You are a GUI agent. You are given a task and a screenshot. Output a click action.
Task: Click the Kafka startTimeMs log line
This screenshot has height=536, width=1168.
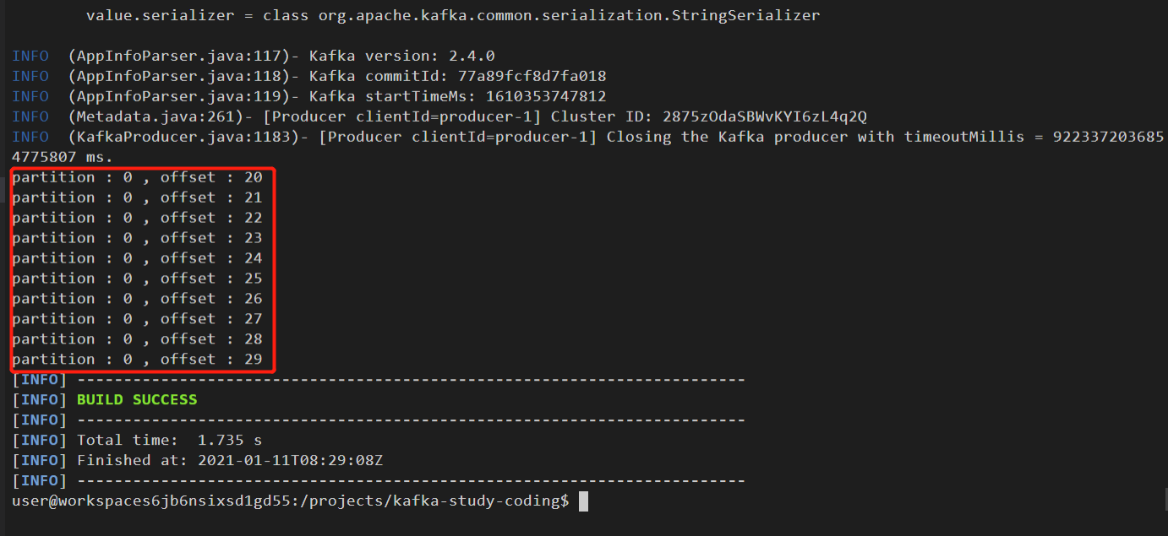tap(309, 96)
